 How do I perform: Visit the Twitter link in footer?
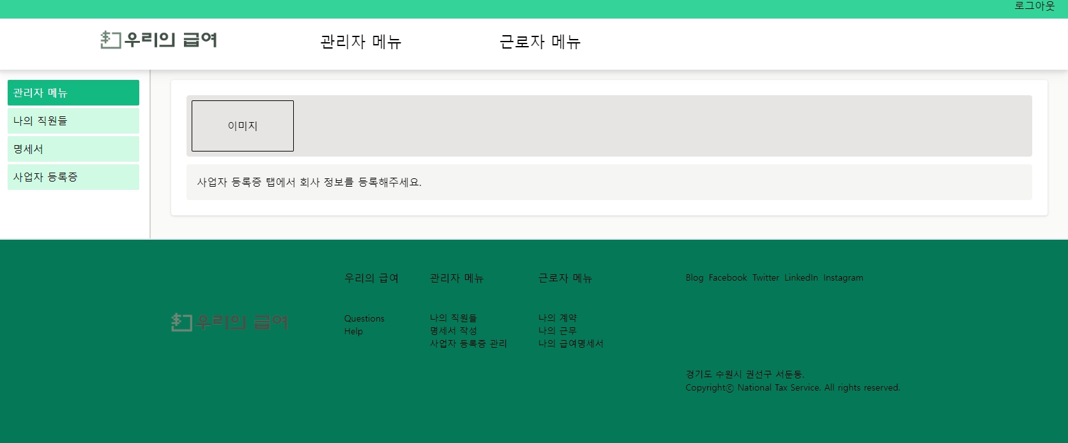[x=766, y=277]
